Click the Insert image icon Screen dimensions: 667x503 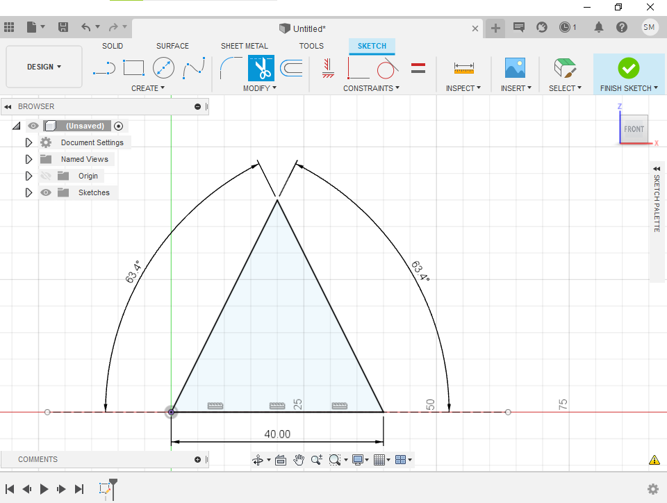click(515, 68)
